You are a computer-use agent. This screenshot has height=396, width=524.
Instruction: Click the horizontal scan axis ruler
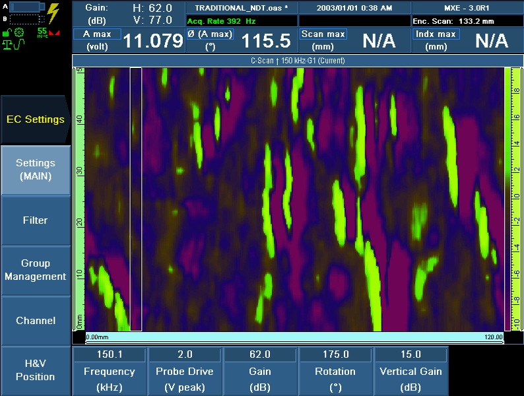tap(294, 337)
